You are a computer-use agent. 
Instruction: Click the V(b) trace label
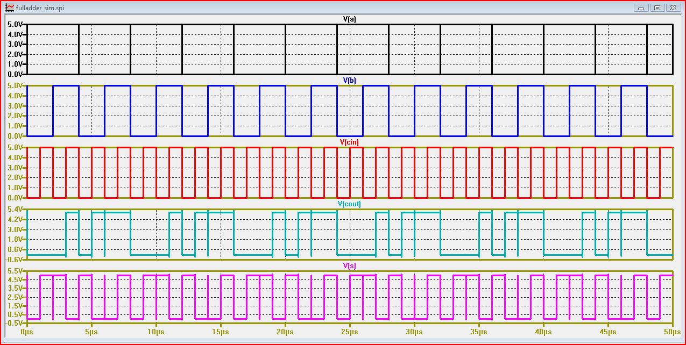(x=350, y=81)
